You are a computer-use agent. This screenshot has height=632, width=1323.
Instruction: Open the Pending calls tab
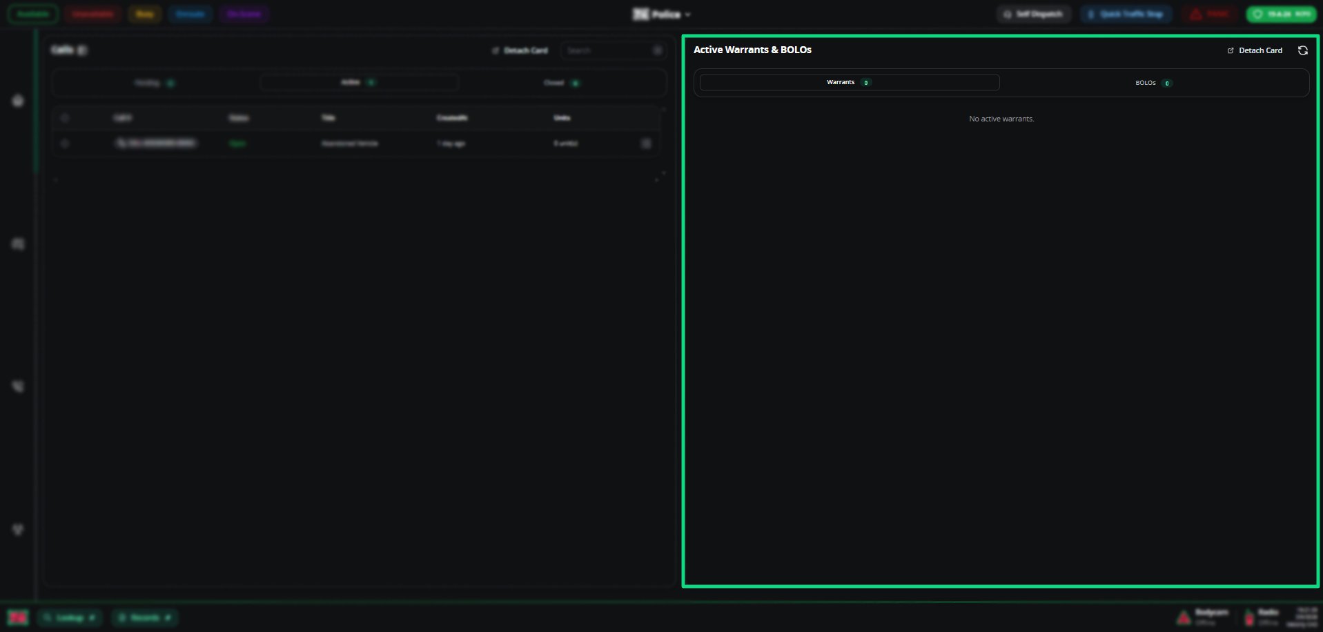point(155,83)
